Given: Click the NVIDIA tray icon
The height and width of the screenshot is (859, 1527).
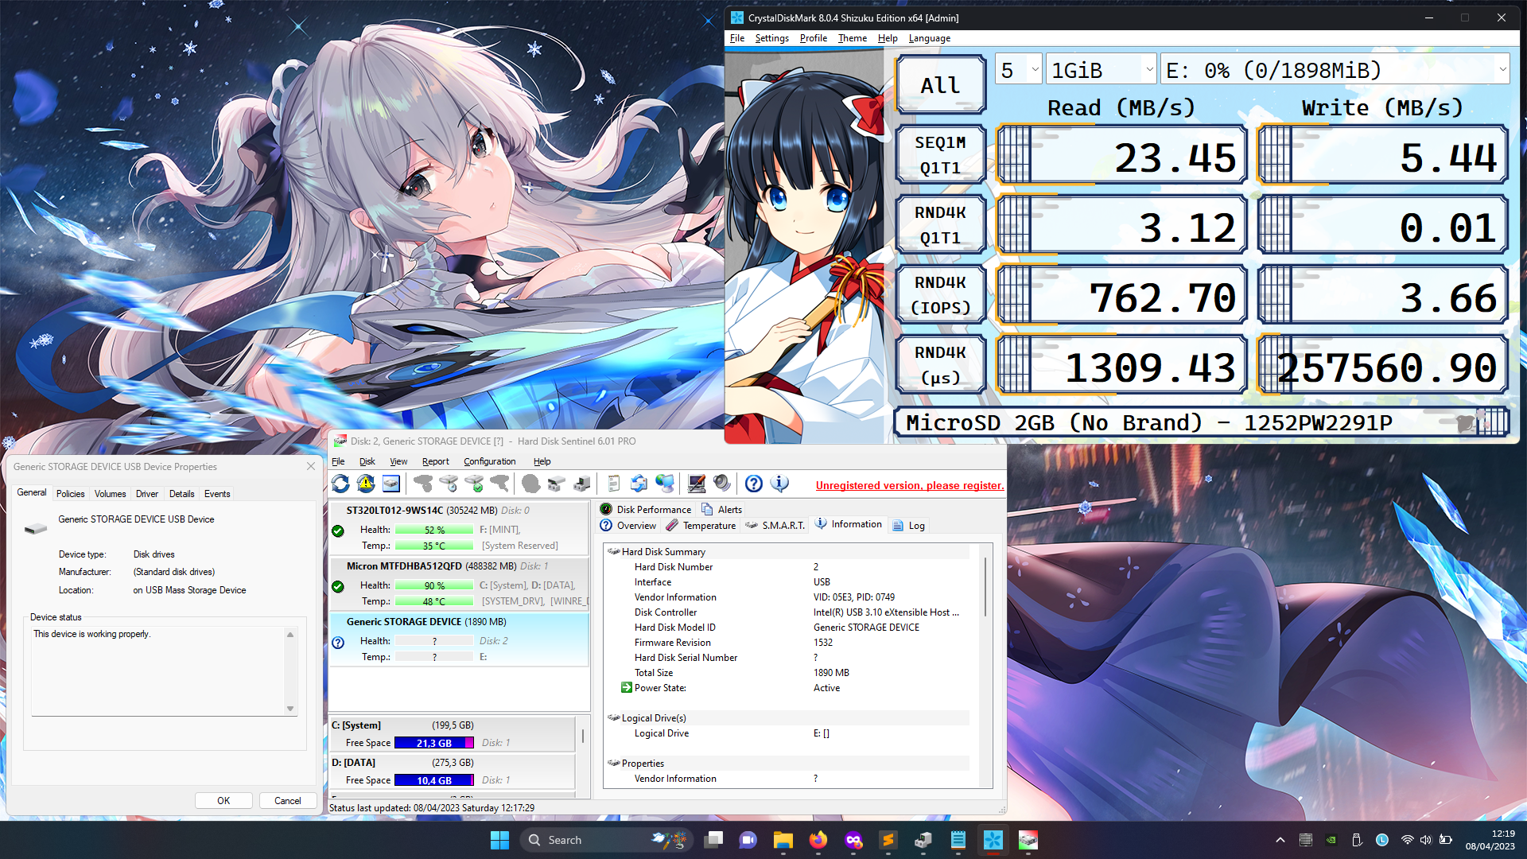Looking at the screenshot, I should [1331, 840].
